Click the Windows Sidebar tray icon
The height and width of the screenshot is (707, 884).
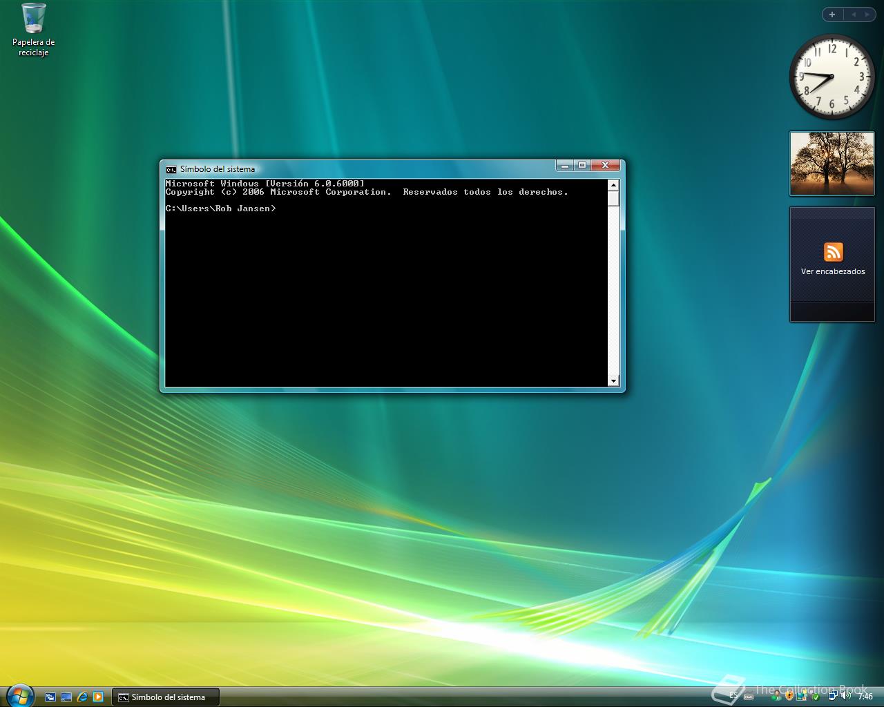coord(802,695)
